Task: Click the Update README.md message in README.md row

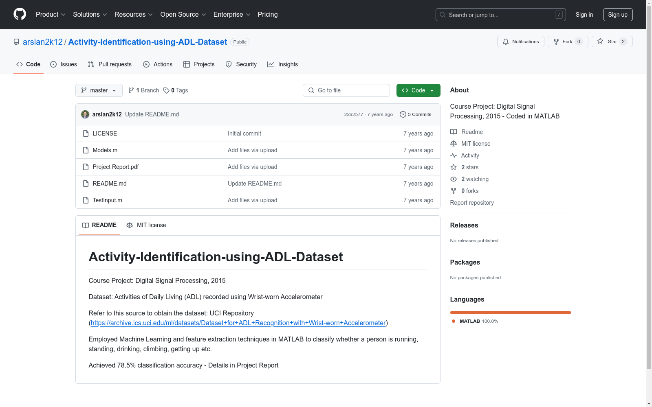Action: coord(255,184)
